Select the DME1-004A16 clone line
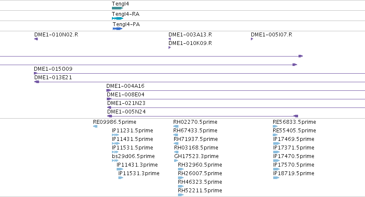Viewport: 365px width, 197px height. point(235,90)
